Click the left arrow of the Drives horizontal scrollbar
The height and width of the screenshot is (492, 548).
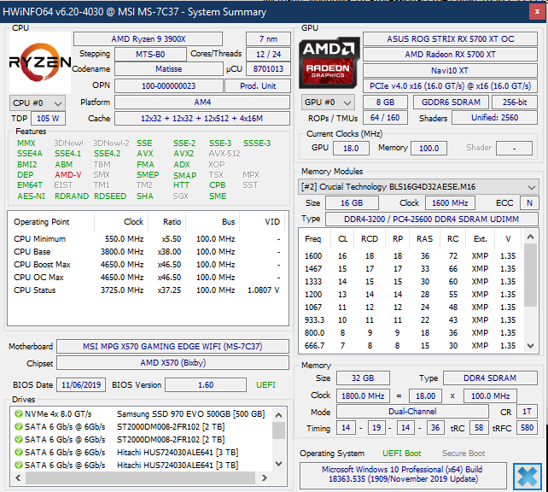pyautogui.click(x=18, y=477)
